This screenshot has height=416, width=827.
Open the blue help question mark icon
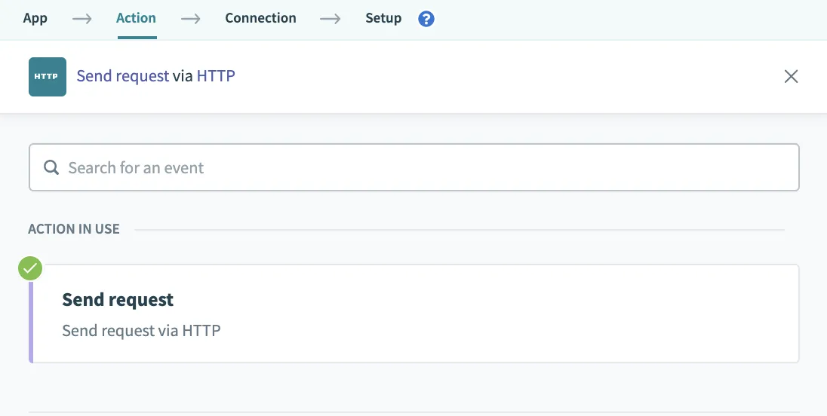[x=426, y=19]
